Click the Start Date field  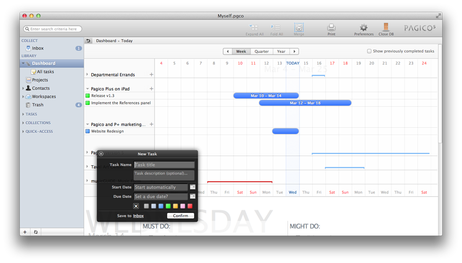(161, 187)
